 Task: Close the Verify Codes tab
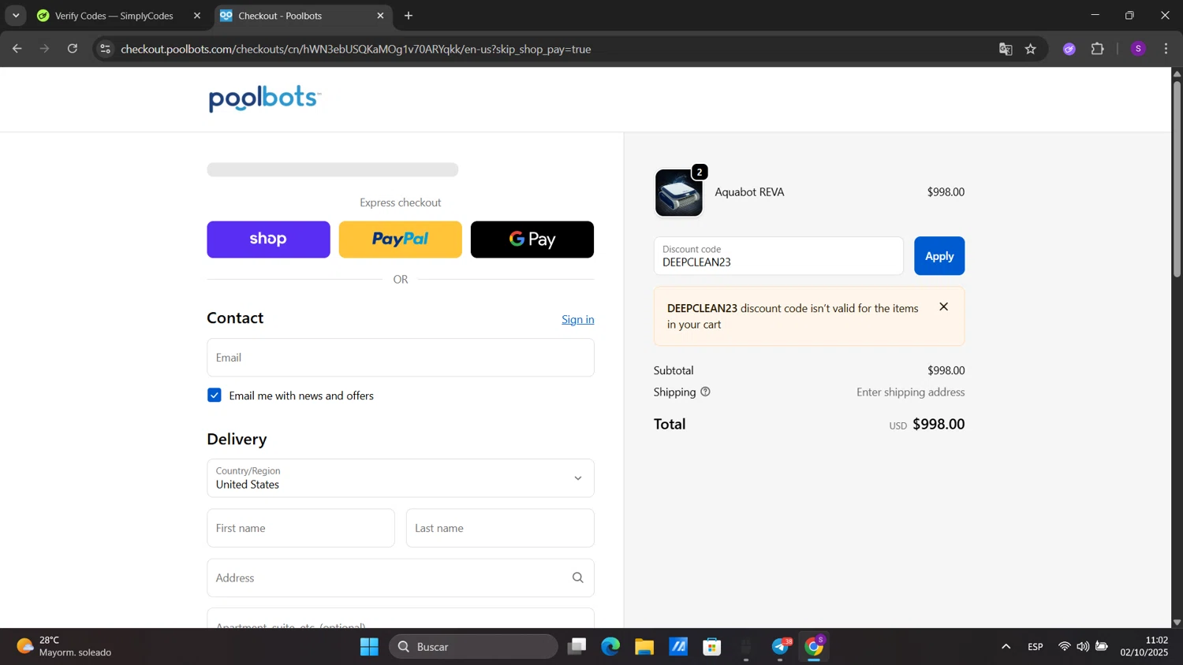(x=197, y=16)
